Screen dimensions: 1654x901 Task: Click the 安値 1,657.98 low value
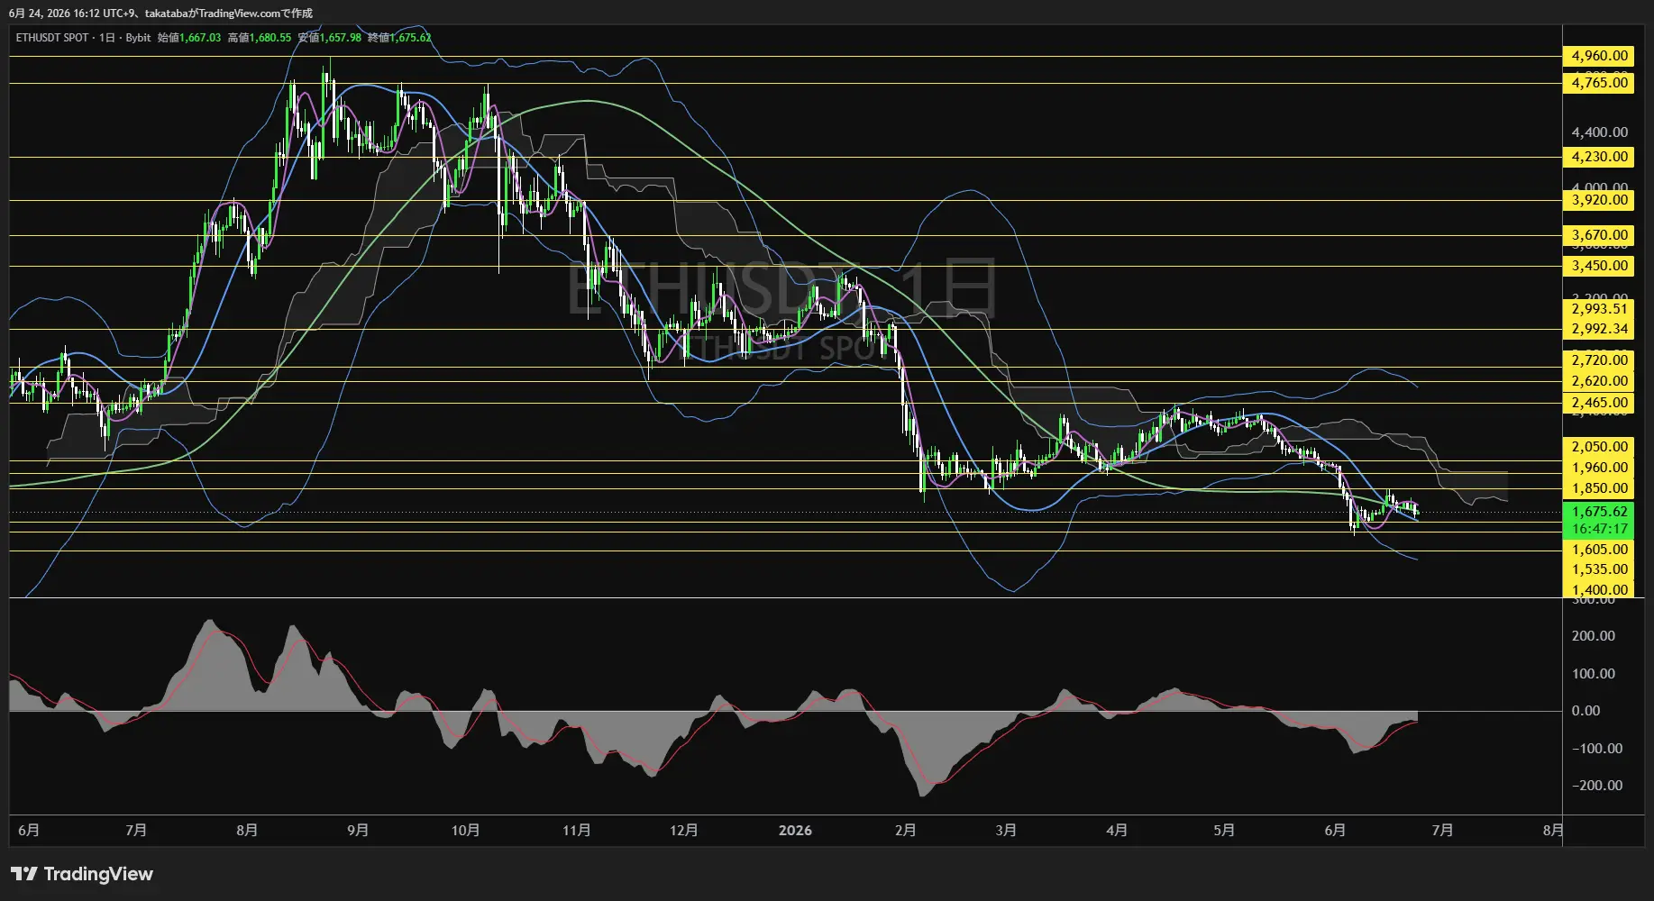point(330,38)
